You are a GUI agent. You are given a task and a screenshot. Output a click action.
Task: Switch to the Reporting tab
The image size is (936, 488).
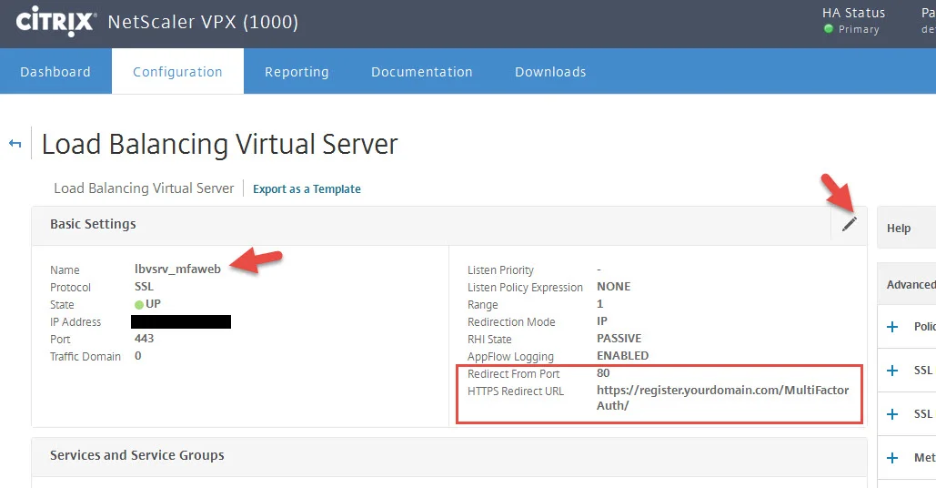pyautogui.click(x=297, y=72)
